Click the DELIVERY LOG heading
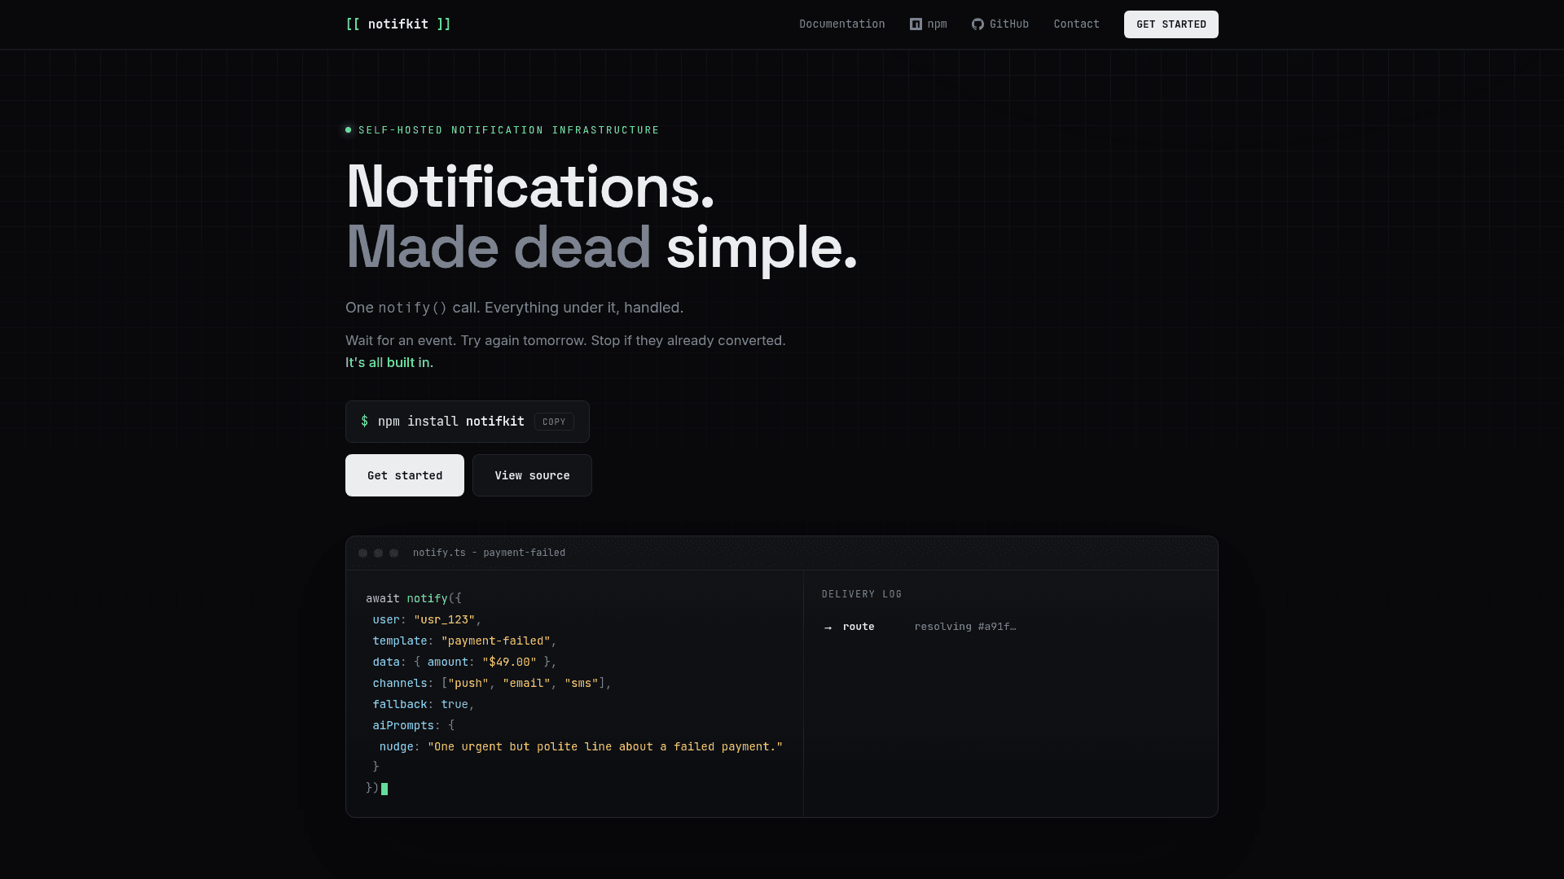 pos(862,594)
